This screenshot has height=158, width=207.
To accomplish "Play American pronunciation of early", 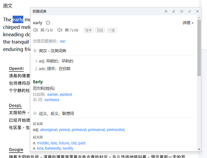I will (x=60, y=30).
